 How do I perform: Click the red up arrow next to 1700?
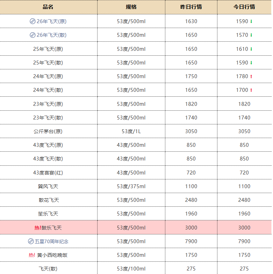pyautogui.click(x=251, y=90)
